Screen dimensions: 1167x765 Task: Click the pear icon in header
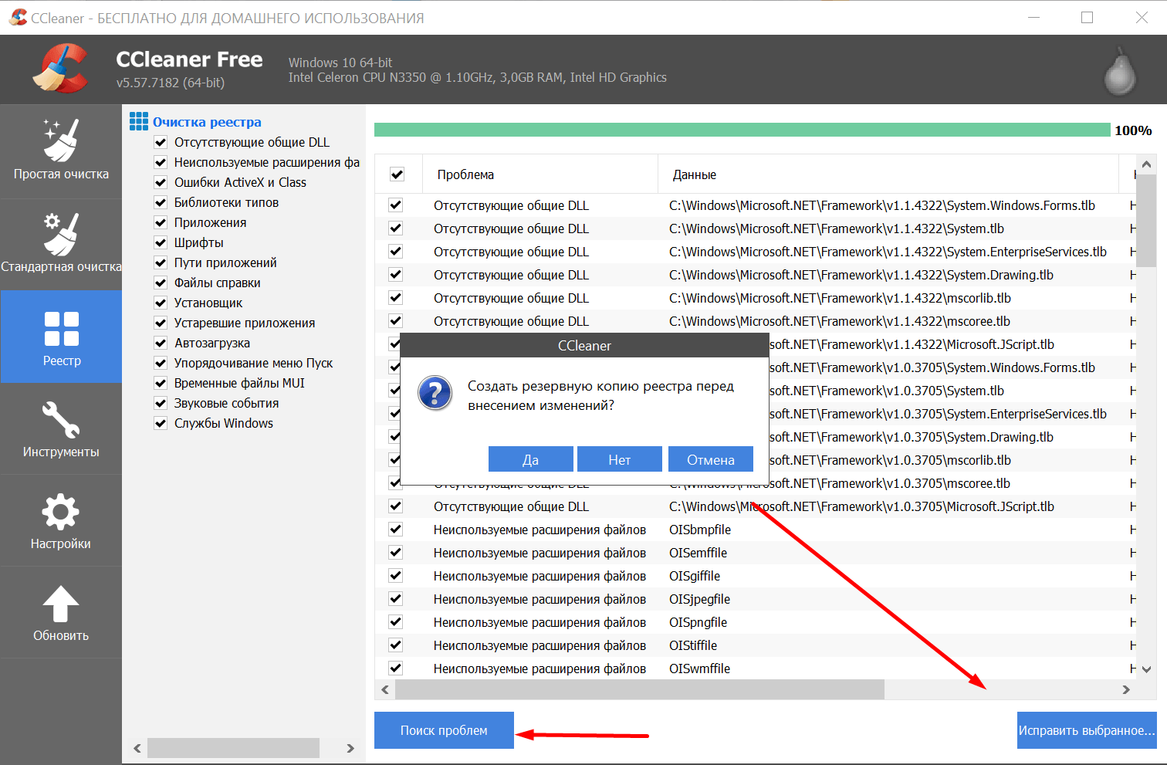[1119, 72]
